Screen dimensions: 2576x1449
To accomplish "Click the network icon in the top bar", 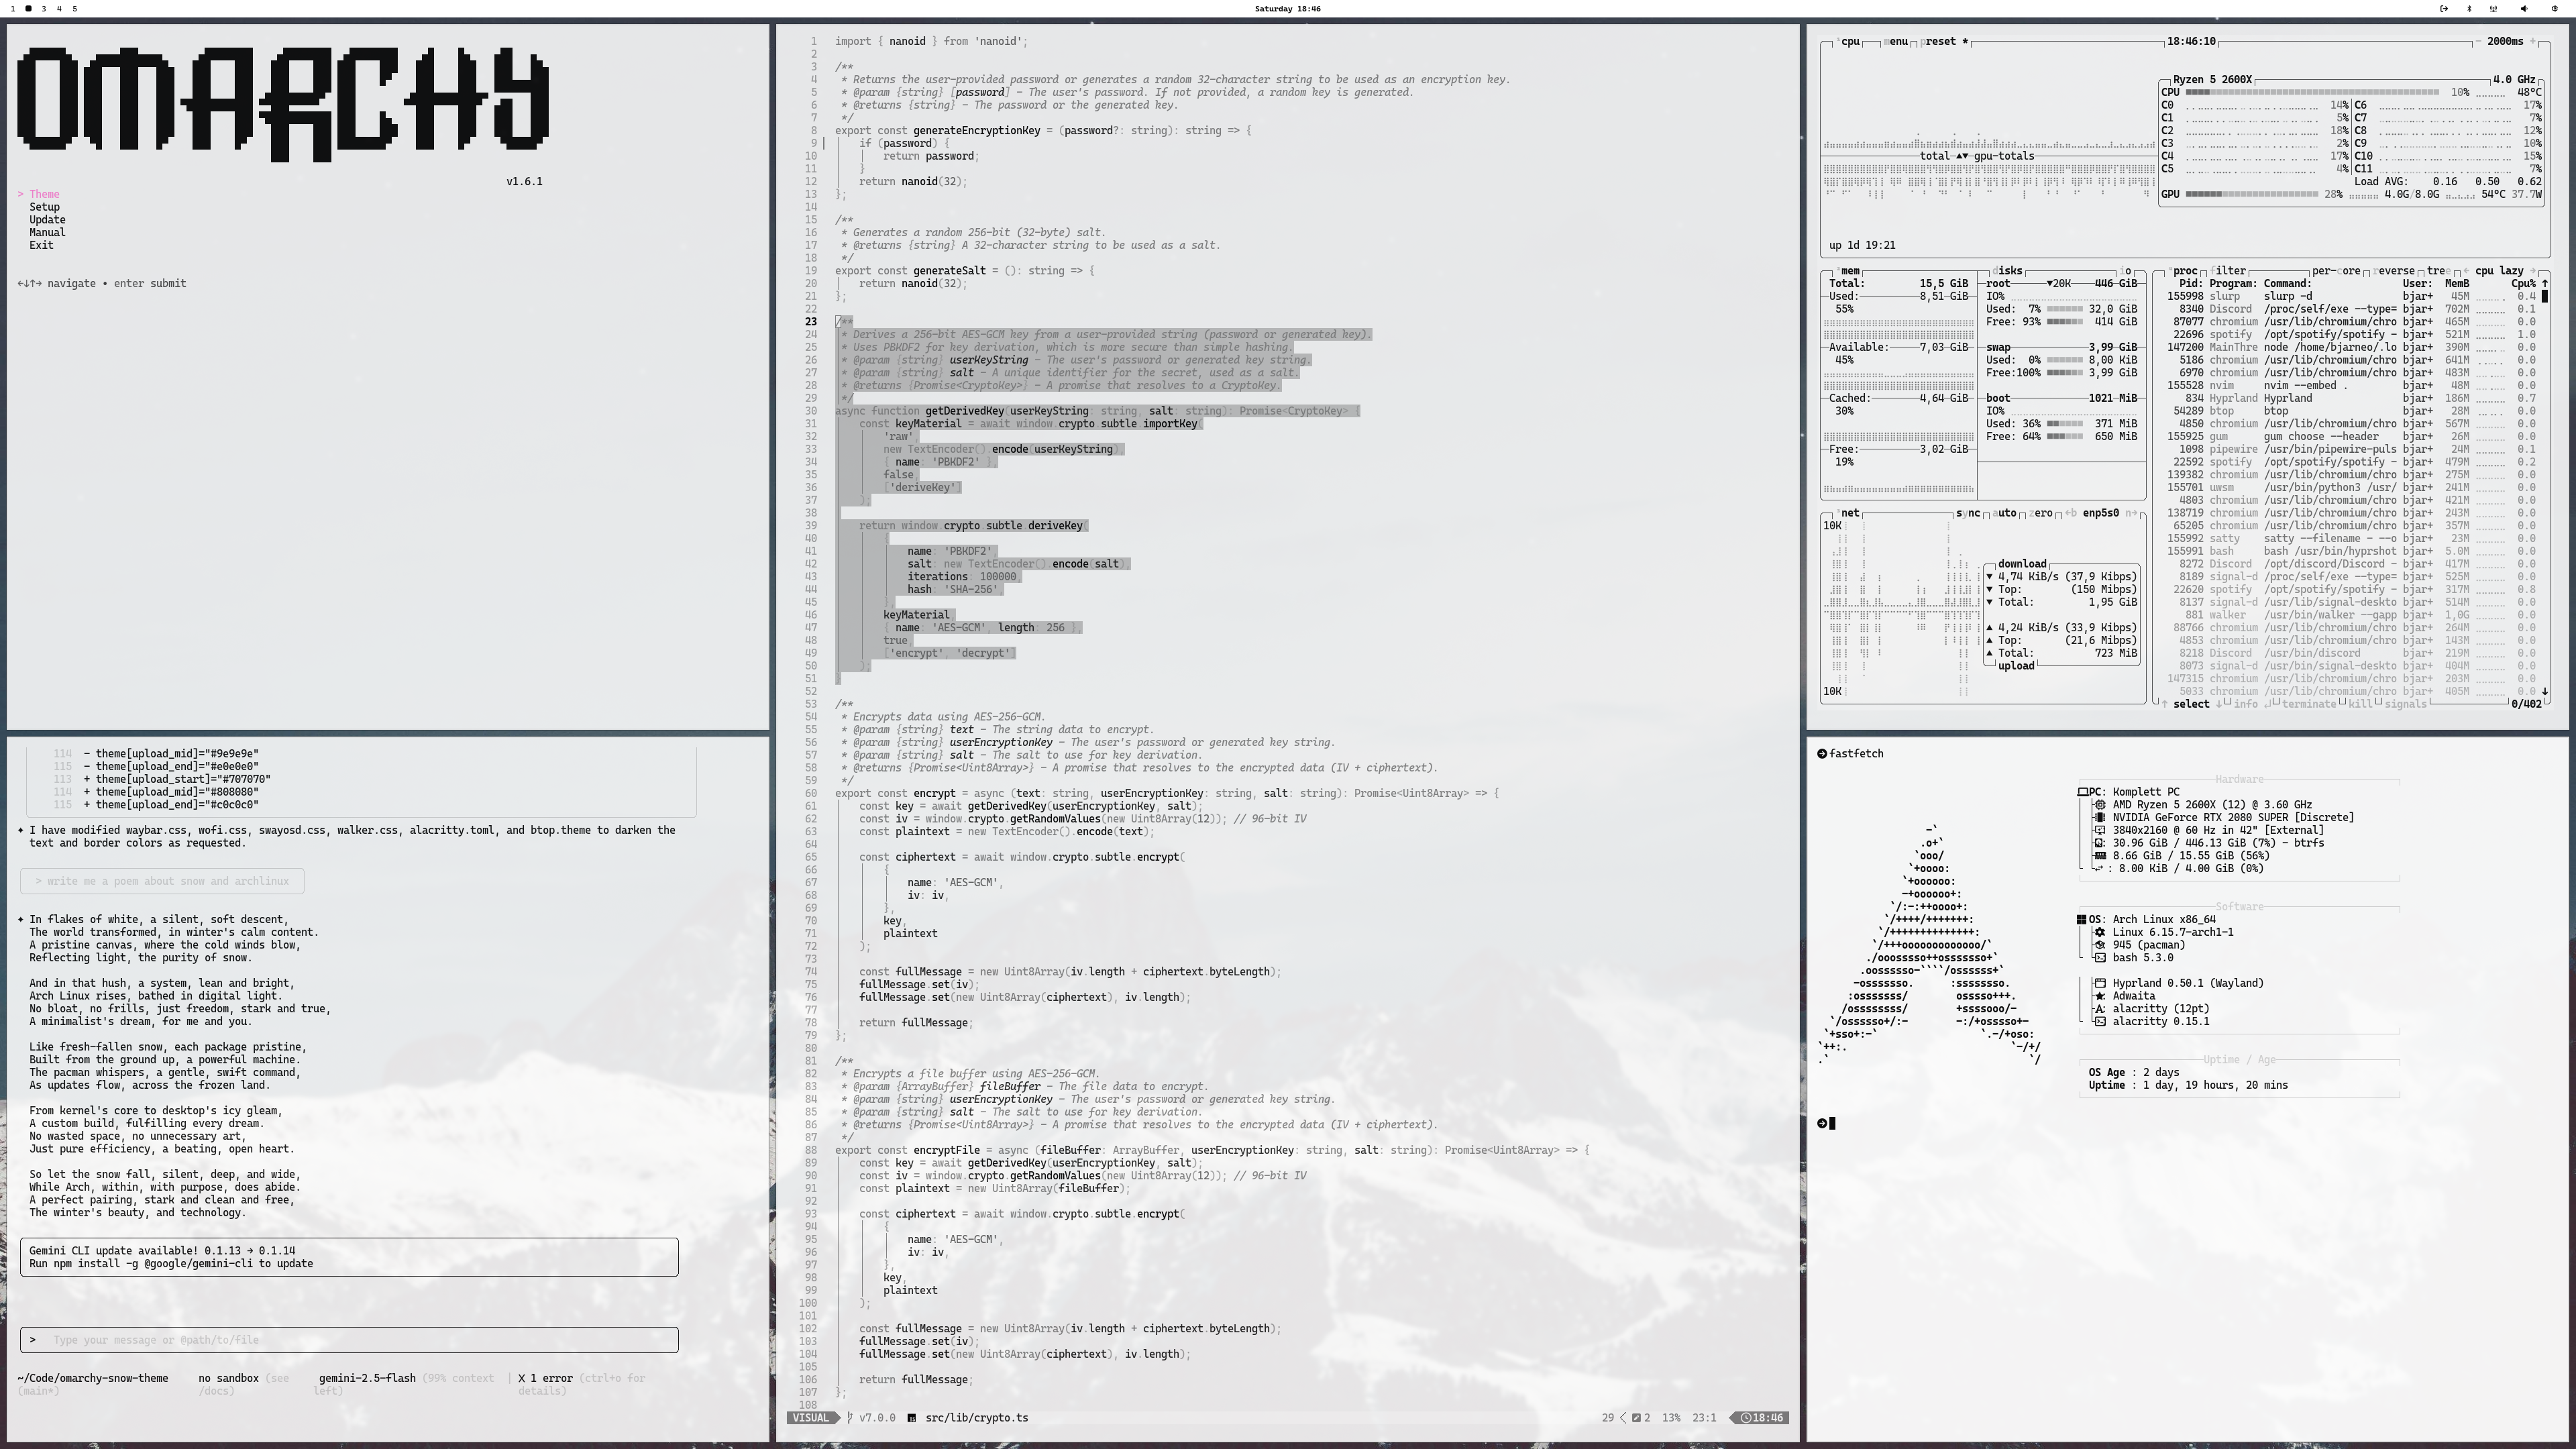I will (2494, 9).
